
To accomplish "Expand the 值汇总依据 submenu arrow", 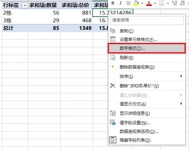I will pyautogui.click(x=181, y=95).
